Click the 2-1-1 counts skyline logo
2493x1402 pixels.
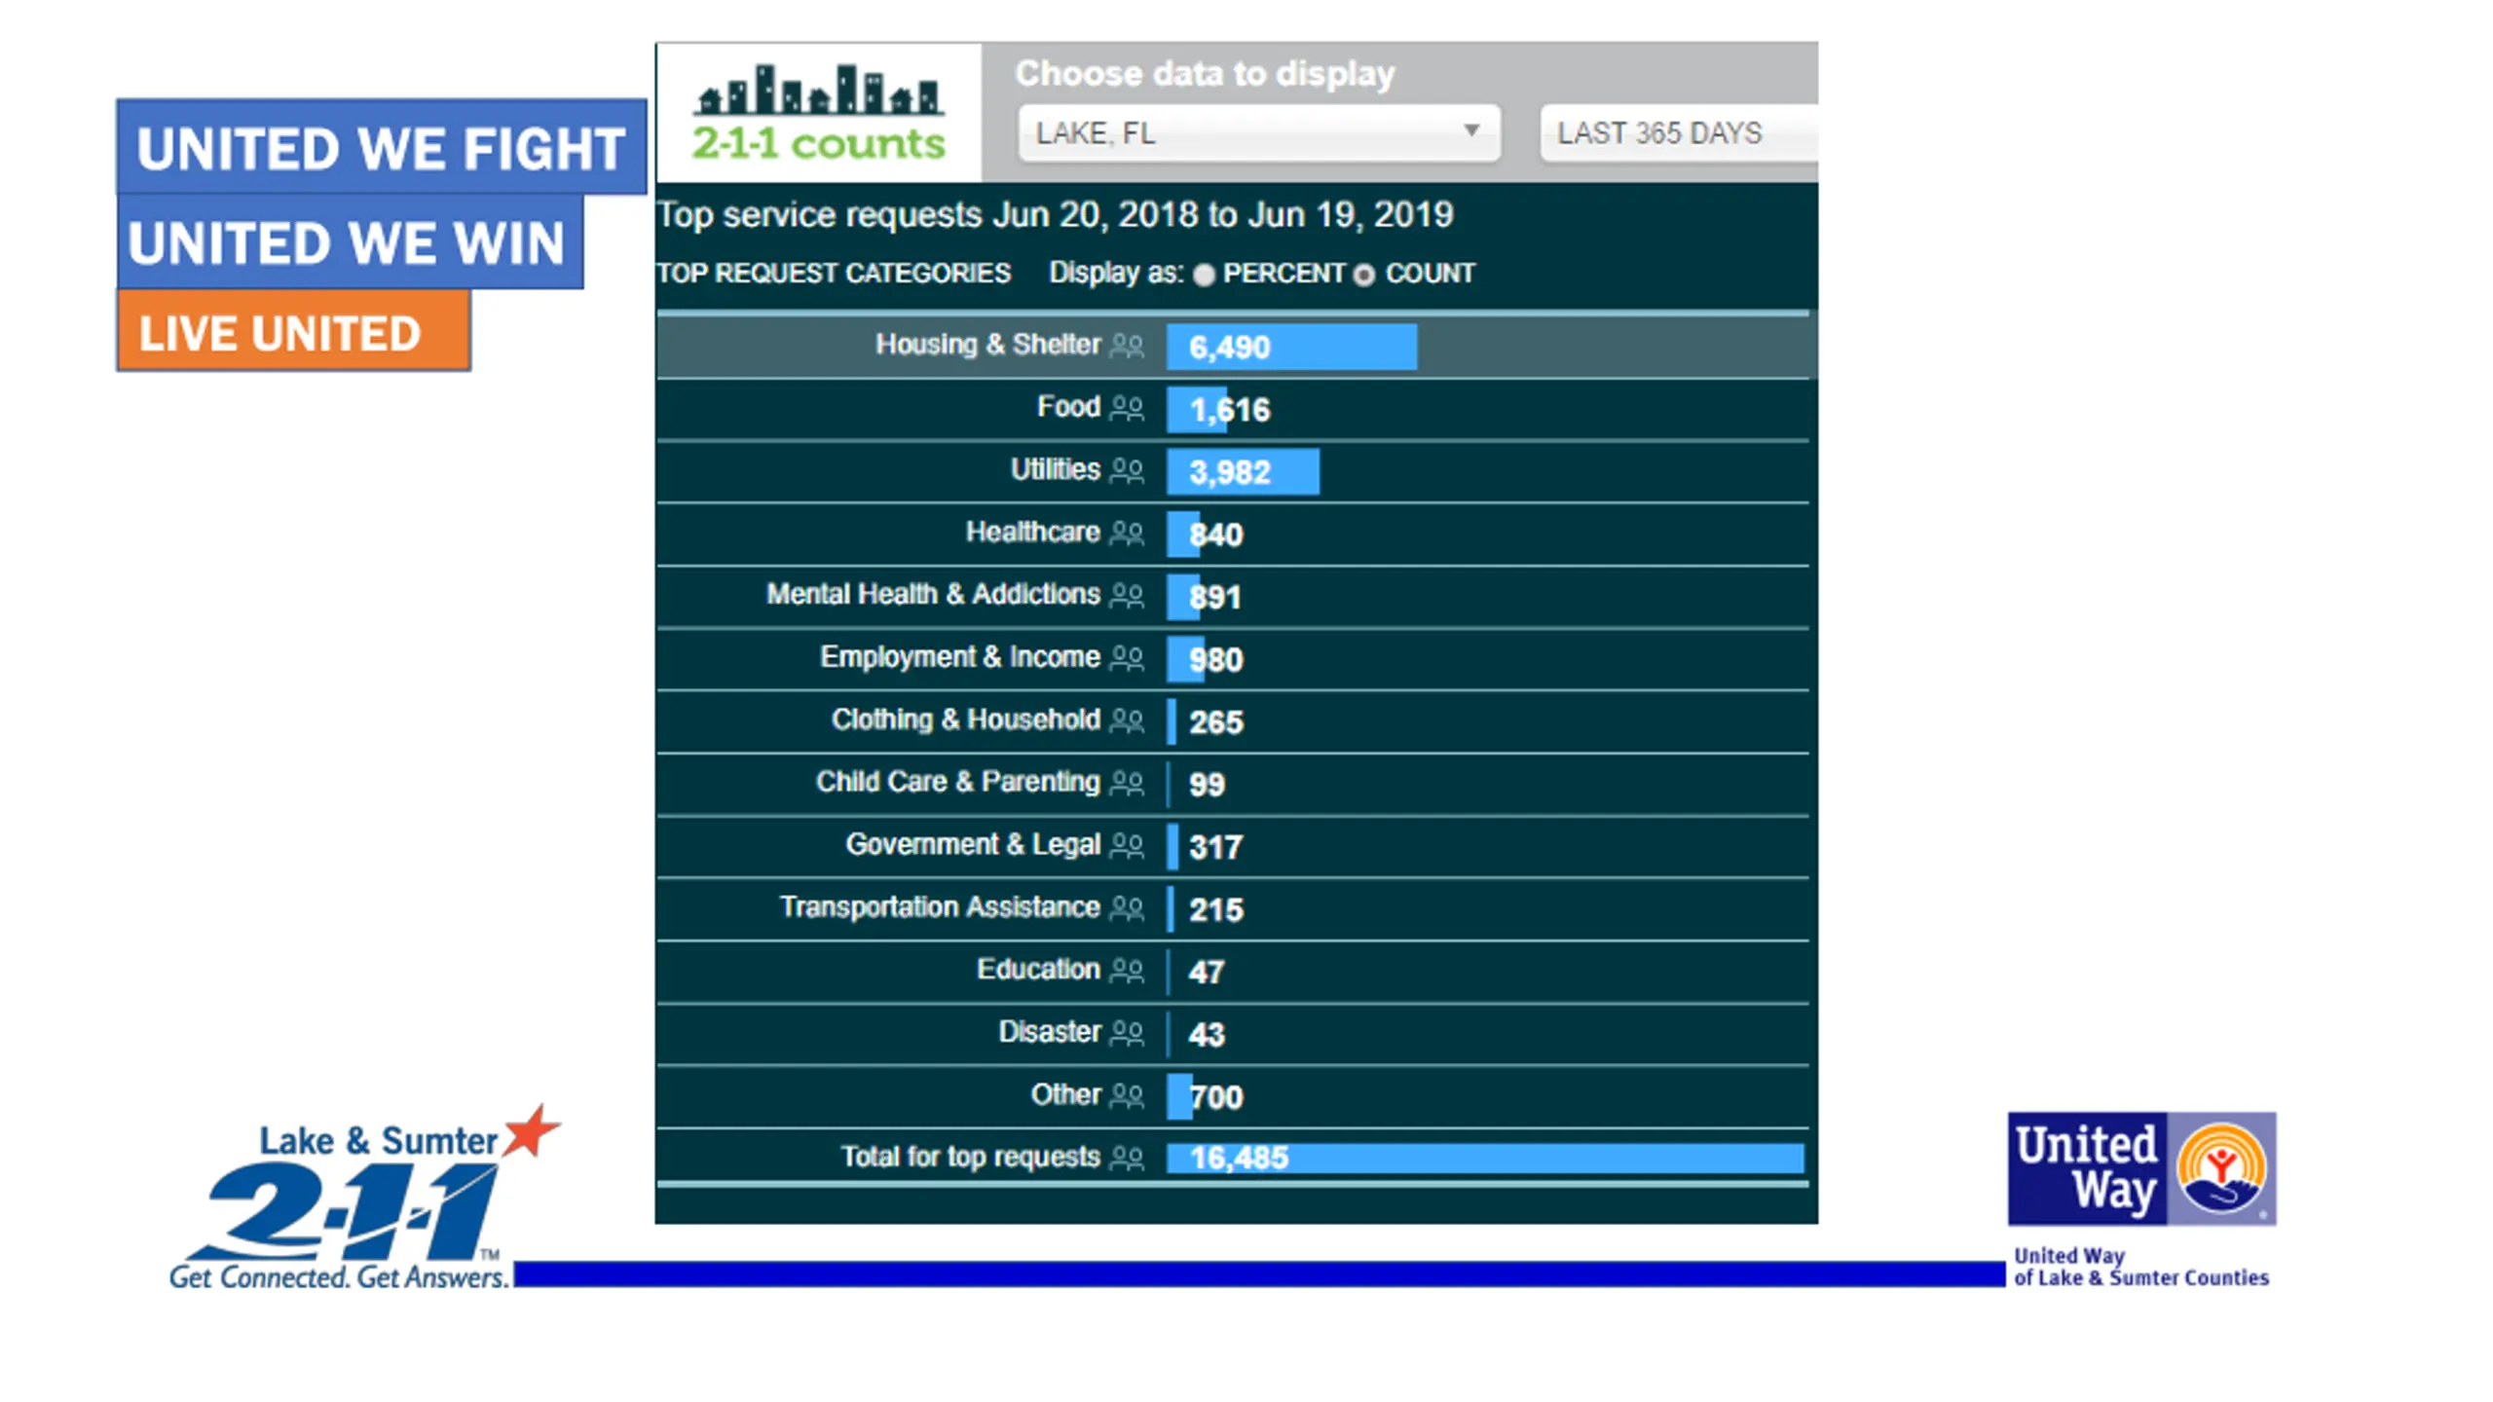818,113
